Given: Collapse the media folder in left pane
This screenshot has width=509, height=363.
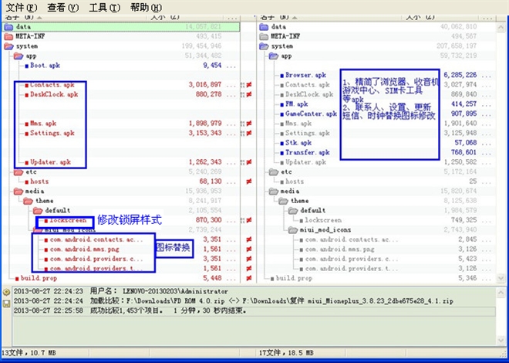Looking at the screenshot, I should click(19, 191).
